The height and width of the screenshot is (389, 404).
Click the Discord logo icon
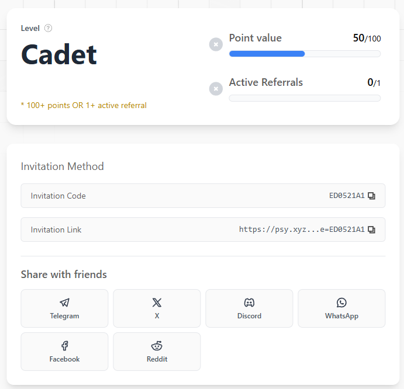point(249,303)
